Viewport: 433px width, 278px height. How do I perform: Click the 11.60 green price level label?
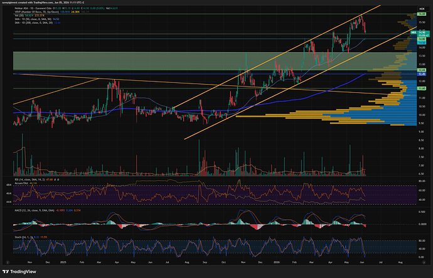[422, 88]
